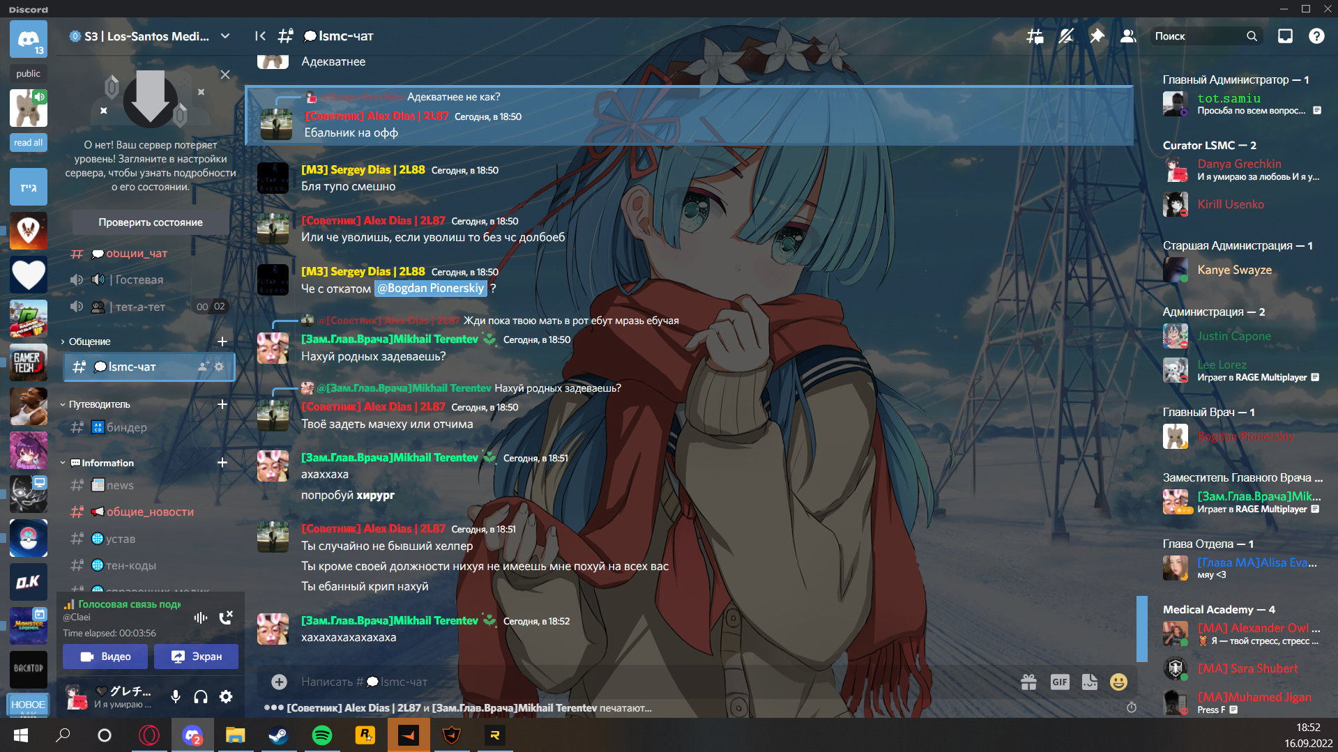This screenshot has width=1338, height=752.
Task: Click the Видео camera button
Action: [x=105, y=657]
